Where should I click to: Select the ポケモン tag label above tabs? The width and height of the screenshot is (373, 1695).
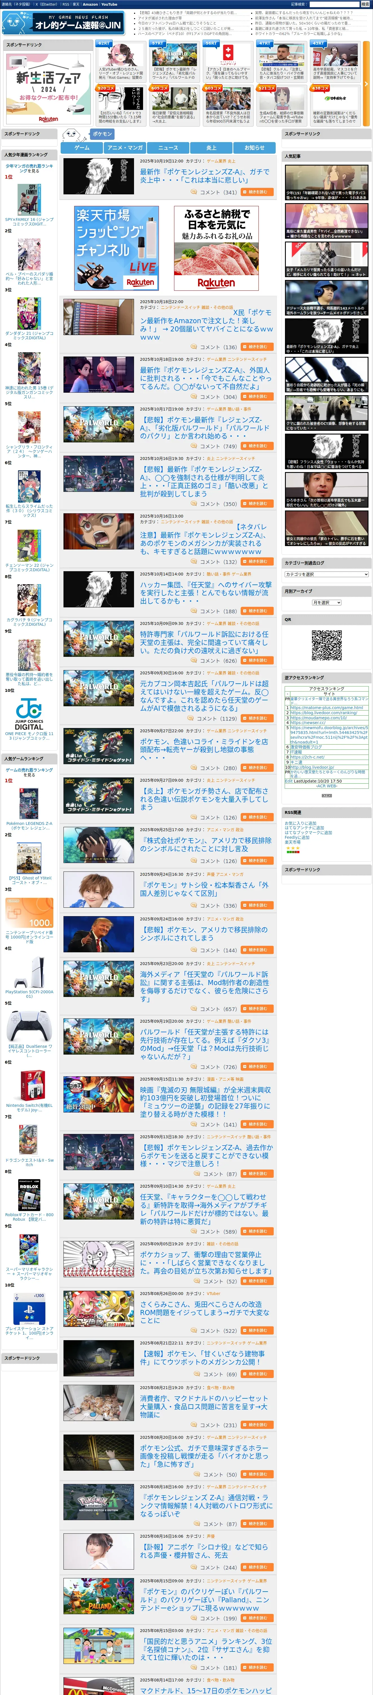coord(102,134)
